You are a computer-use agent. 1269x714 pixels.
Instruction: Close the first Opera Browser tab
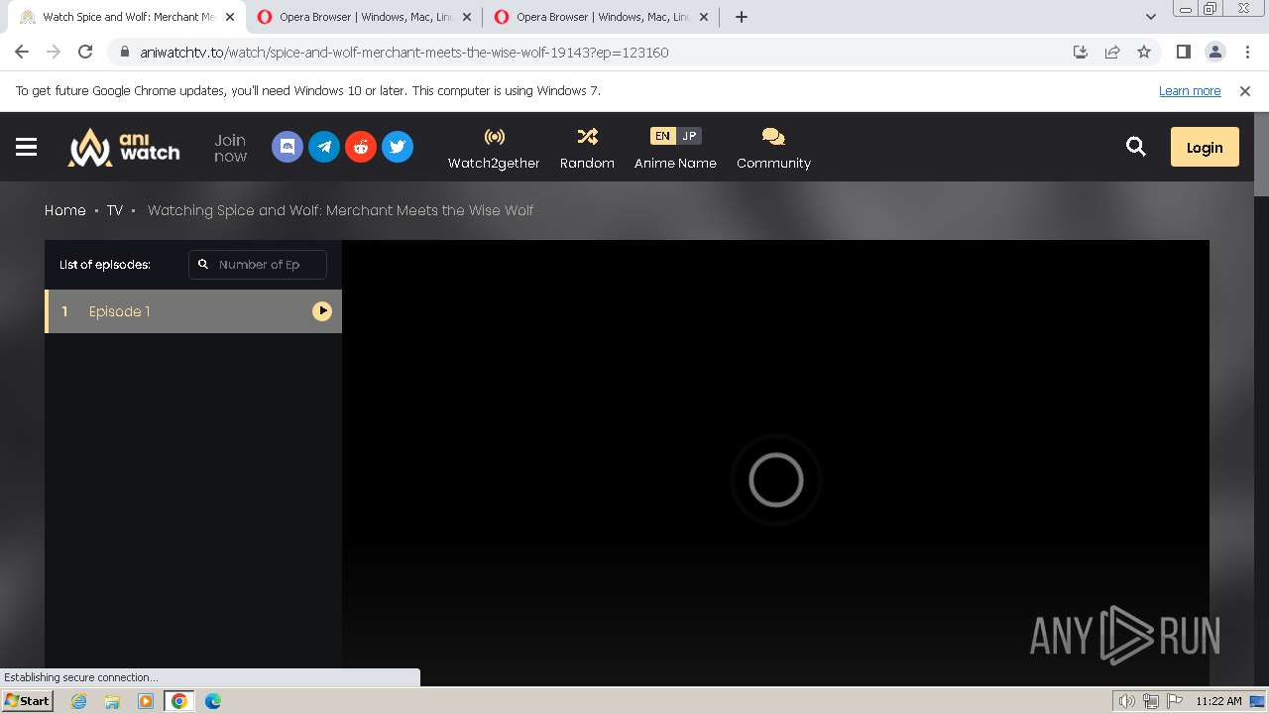click(x=467, y=17)
